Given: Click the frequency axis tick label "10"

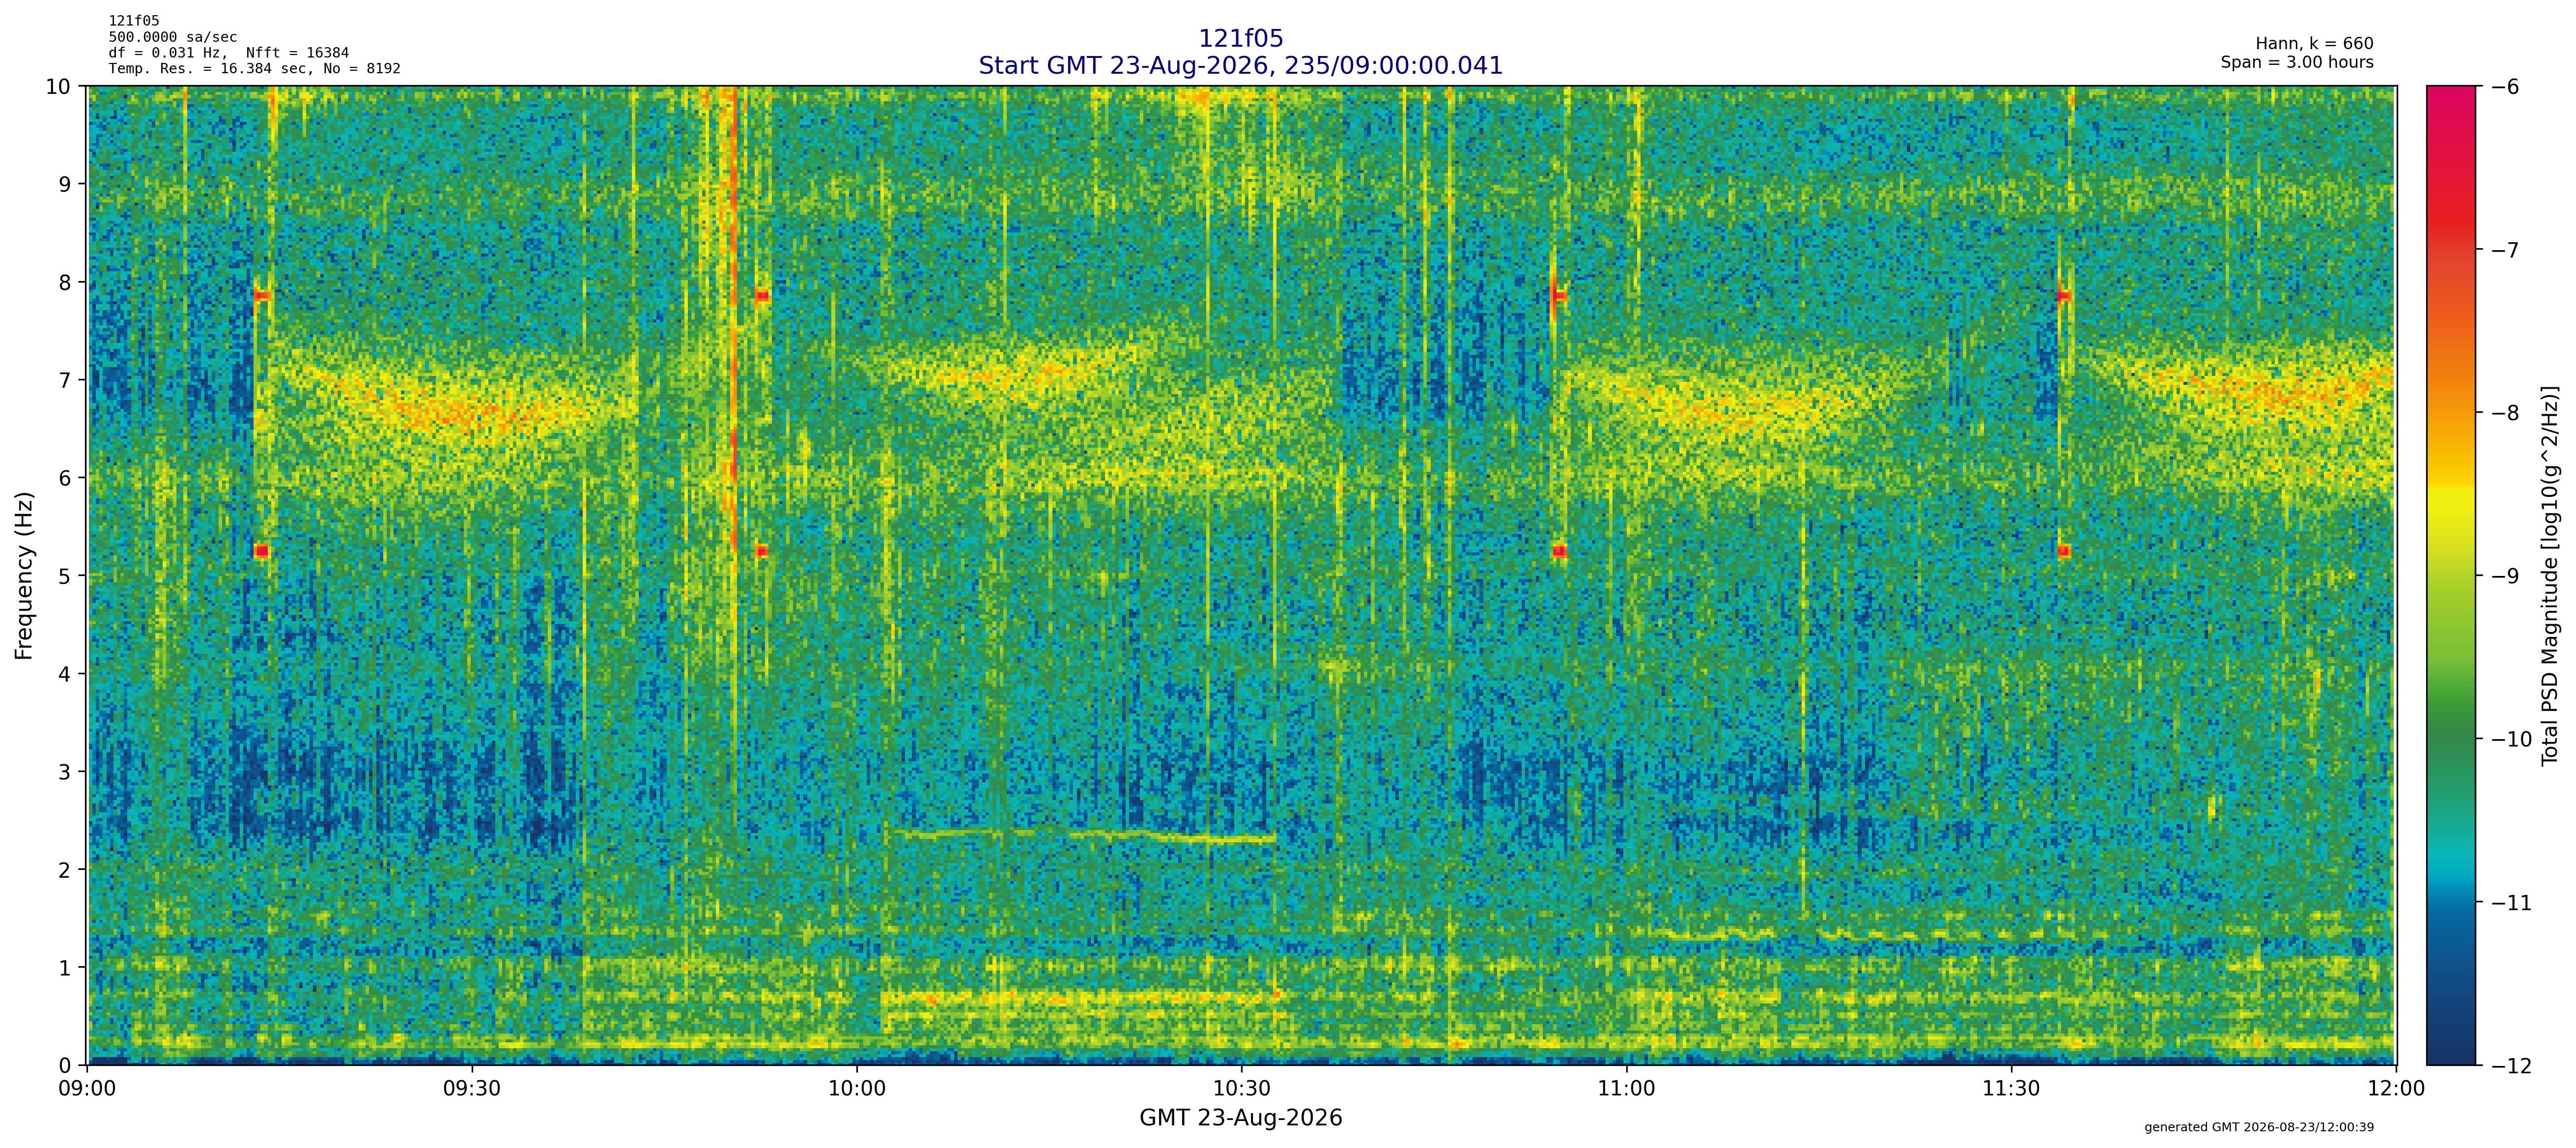Looking at the screenshot, I should pos(59,86).
